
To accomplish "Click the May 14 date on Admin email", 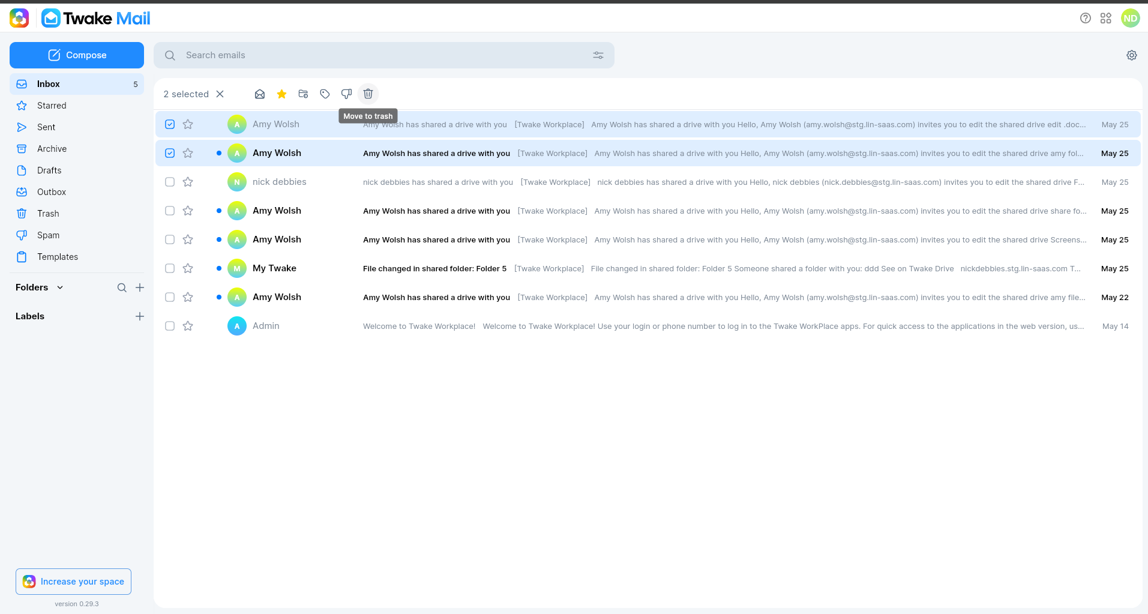I will [x=1115, y=327].
